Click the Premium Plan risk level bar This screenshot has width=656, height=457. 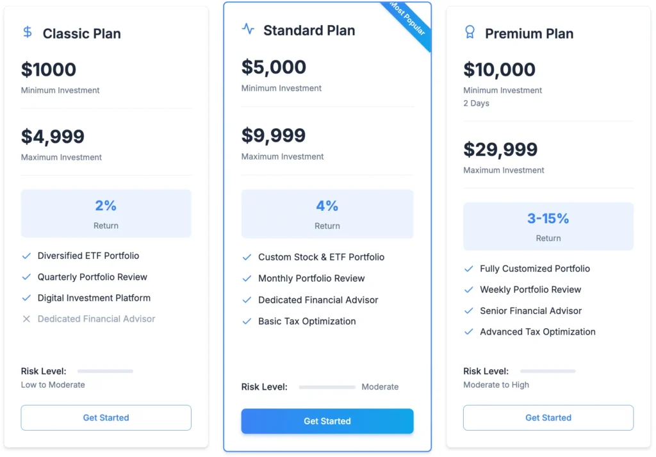pyautogui.click(x=548, y=371)
